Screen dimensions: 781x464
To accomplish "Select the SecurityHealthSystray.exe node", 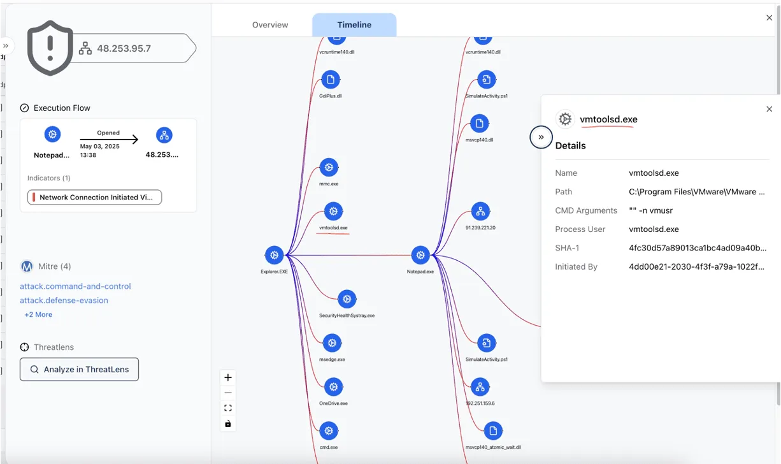I will click(347, 299).
